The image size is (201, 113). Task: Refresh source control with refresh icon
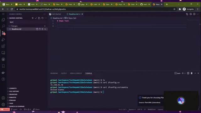pyautogui.click(x=42, y=18)
